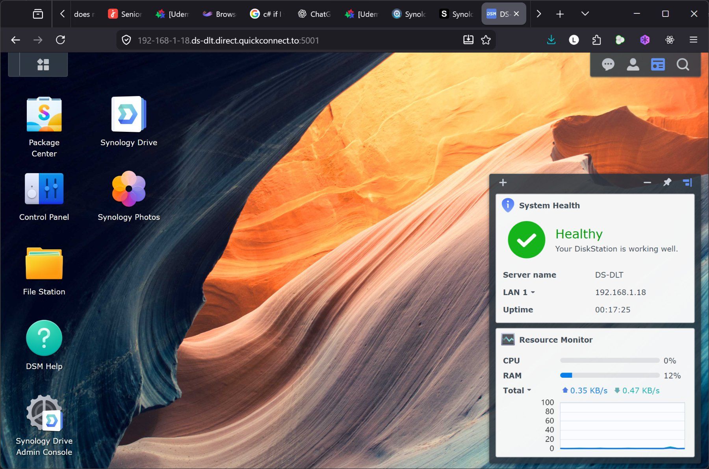
Task: Toggle the widgets panel in DSM taskbar
Action: tap(658, 64)
